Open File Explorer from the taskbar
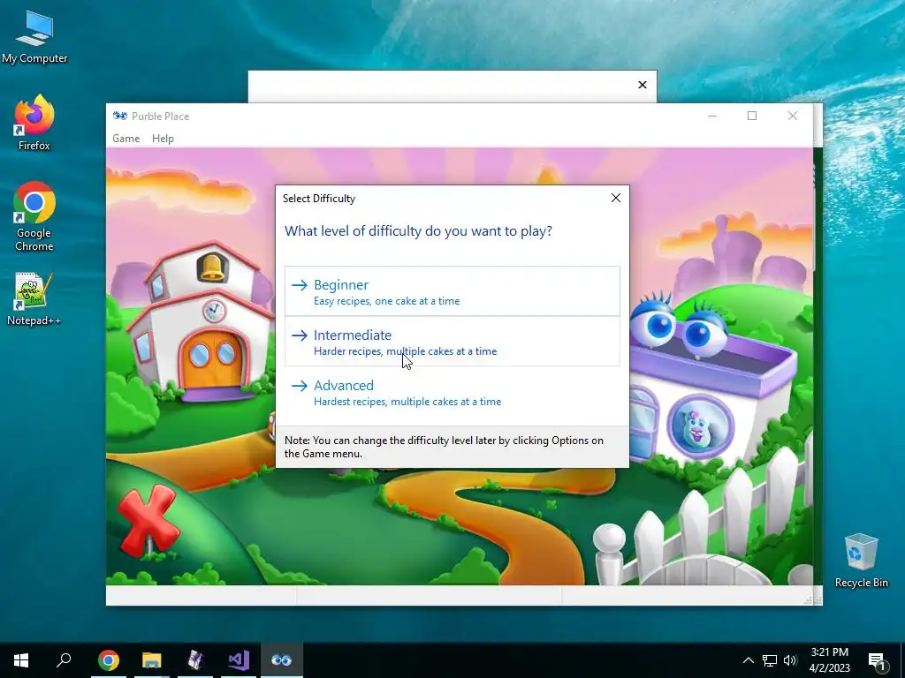905x678 pixels. [x=152, y=660]
